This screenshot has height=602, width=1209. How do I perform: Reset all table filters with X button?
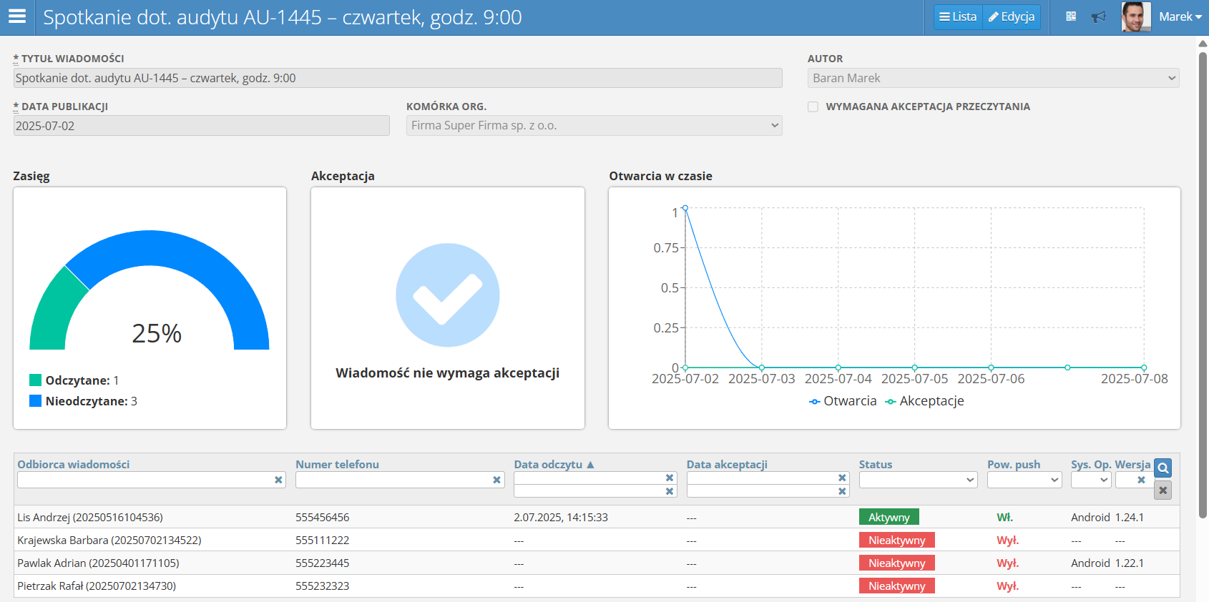(1163, 490)
